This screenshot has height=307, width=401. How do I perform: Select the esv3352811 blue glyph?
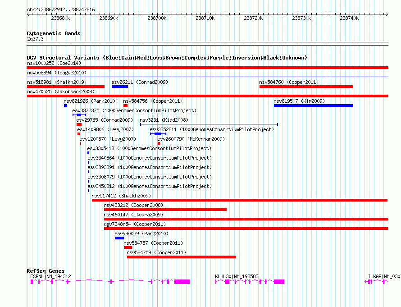(158, 134)
